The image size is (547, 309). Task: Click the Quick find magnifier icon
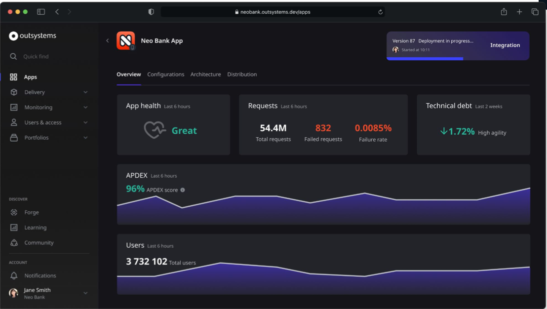[x=13, y=56]
